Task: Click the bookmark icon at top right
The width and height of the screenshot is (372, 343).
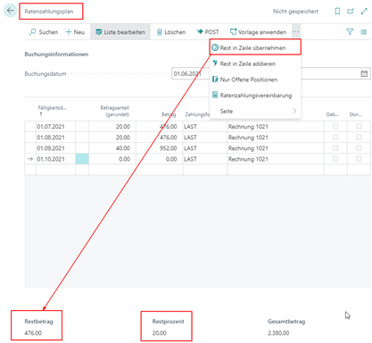Action: (x=337, y=12)
